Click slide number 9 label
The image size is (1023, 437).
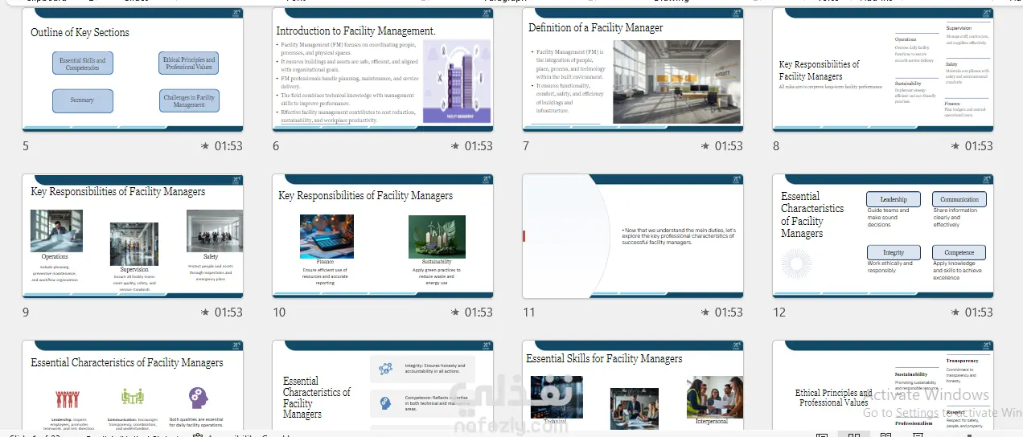click(26, 312)
